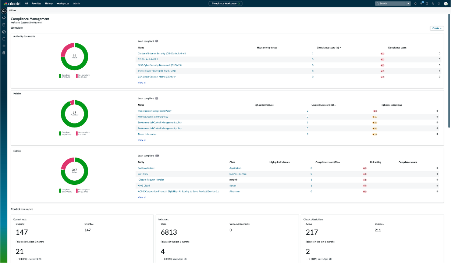
Task: Open the Workspaces menu
Action: tap(63, 3)
